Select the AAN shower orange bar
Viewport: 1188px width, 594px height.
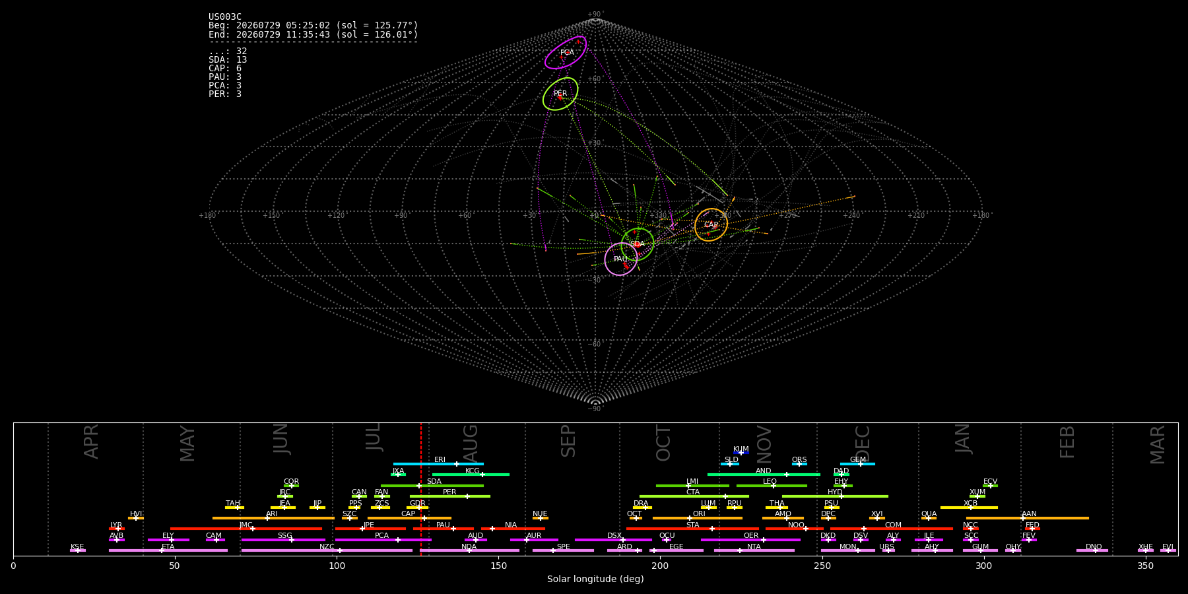(1028, 518)
